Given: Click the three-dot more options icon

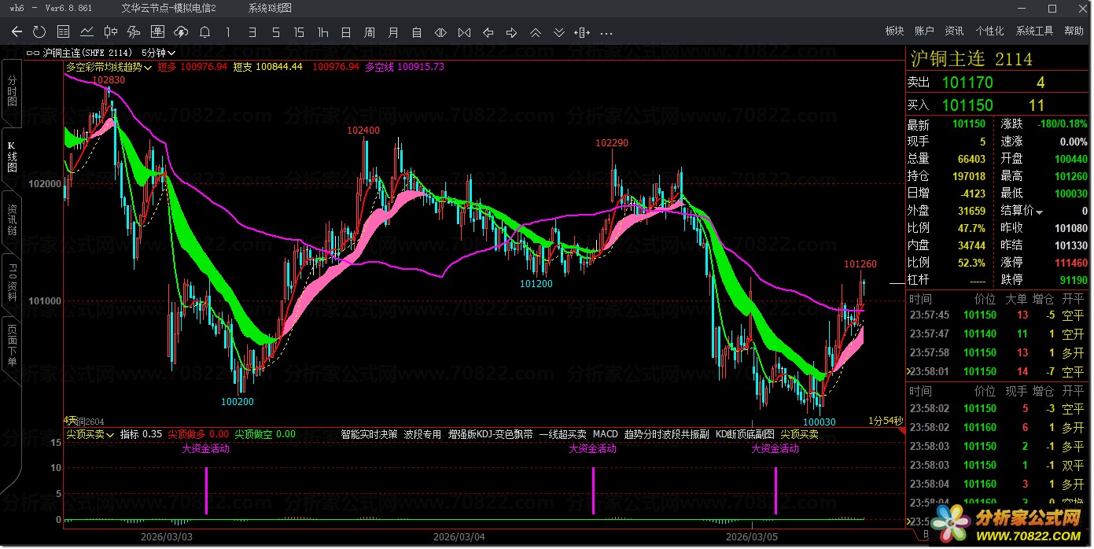Looking at the screenshot, I should 606,32.
